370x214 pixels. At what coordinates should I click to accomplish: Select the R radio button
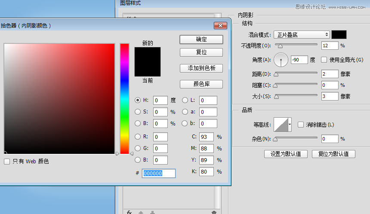pyautogui.click(x=138, y=137)
